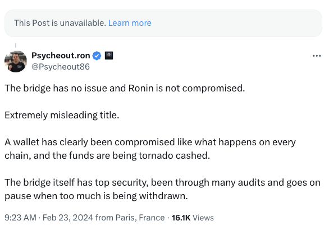The width and height of the screenshot is (329, 230).
Task: Click the Views label next to 16.1K
Action: [203, 218]
